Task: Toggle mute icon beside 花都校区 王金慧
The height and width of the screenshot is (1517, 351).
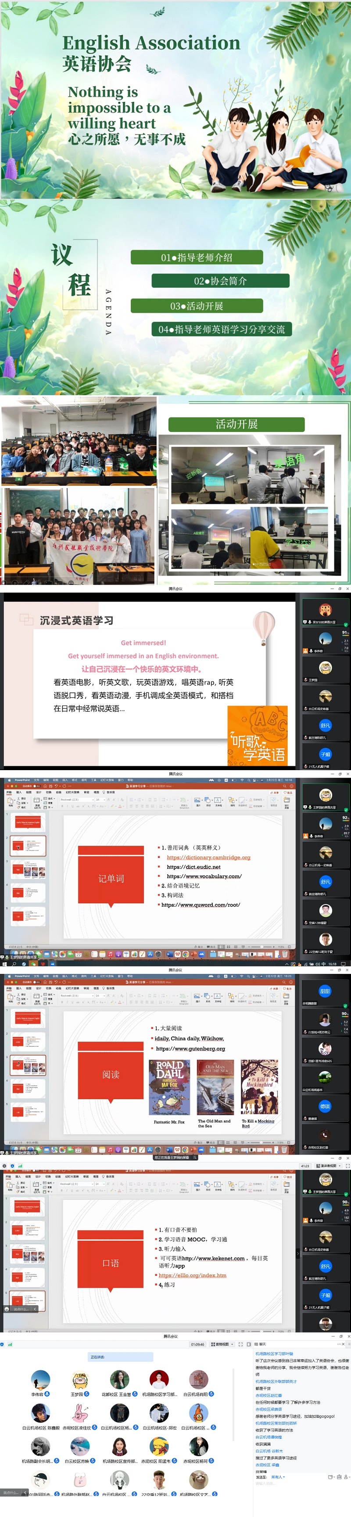Action: [134, 1394]
